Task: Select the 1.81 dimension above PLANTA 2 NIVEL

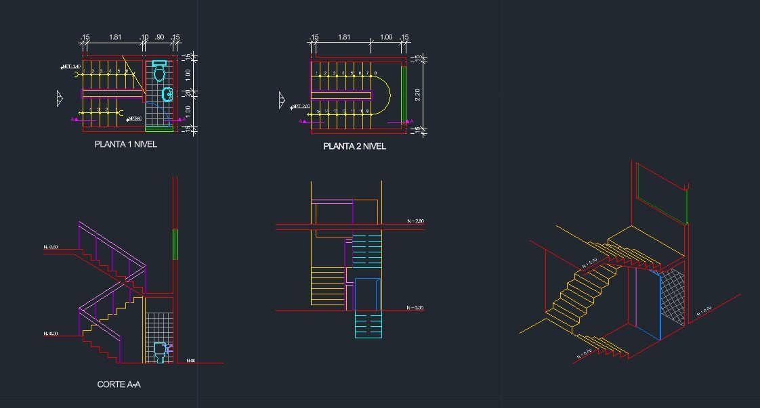Action: tap(344, 37)
